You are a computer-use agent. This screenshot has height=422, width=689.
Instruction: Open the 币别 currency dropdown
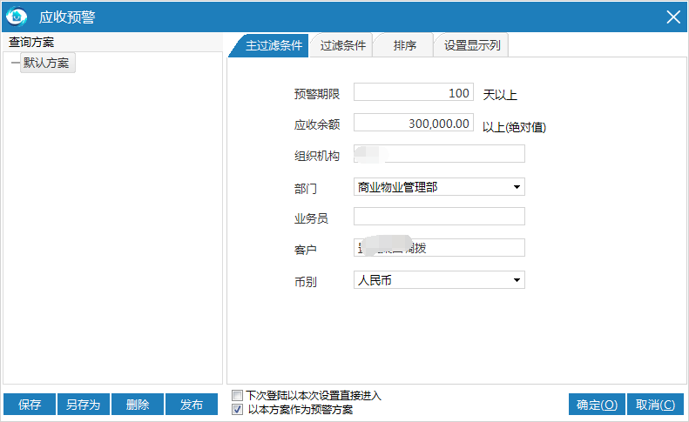point(517,280)
